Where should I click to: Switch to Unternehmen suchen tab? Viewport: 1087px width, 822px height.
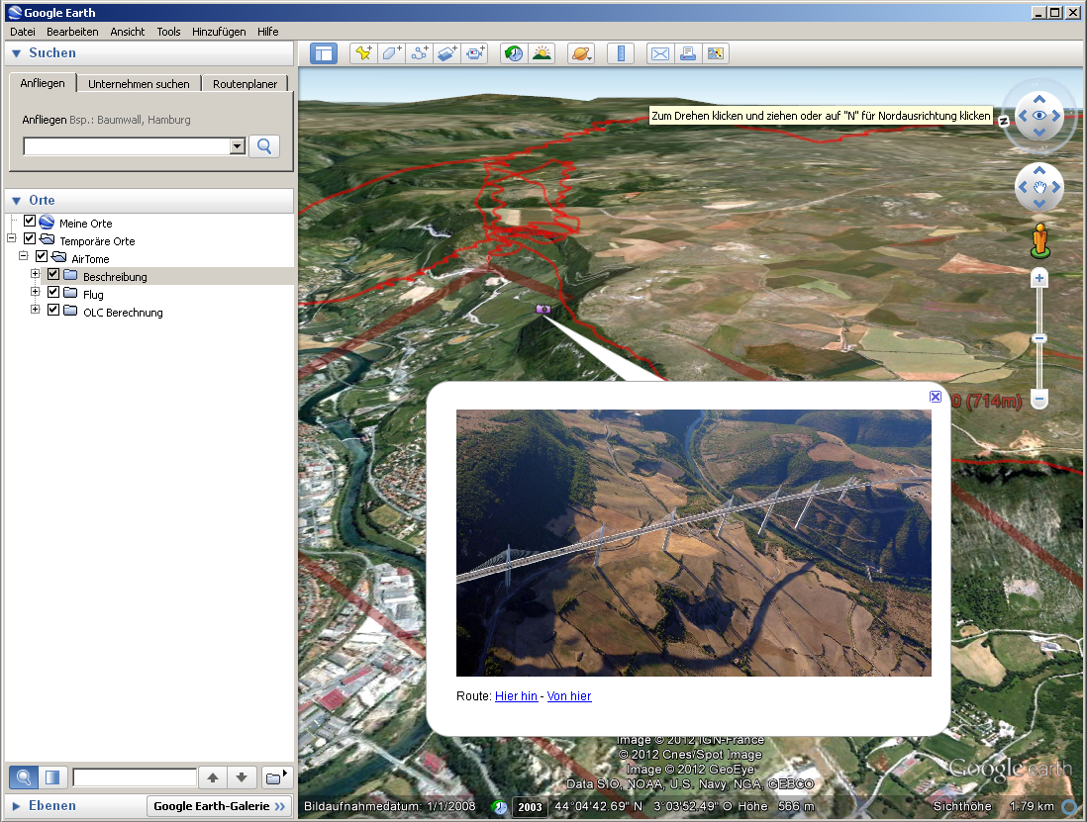139,84
